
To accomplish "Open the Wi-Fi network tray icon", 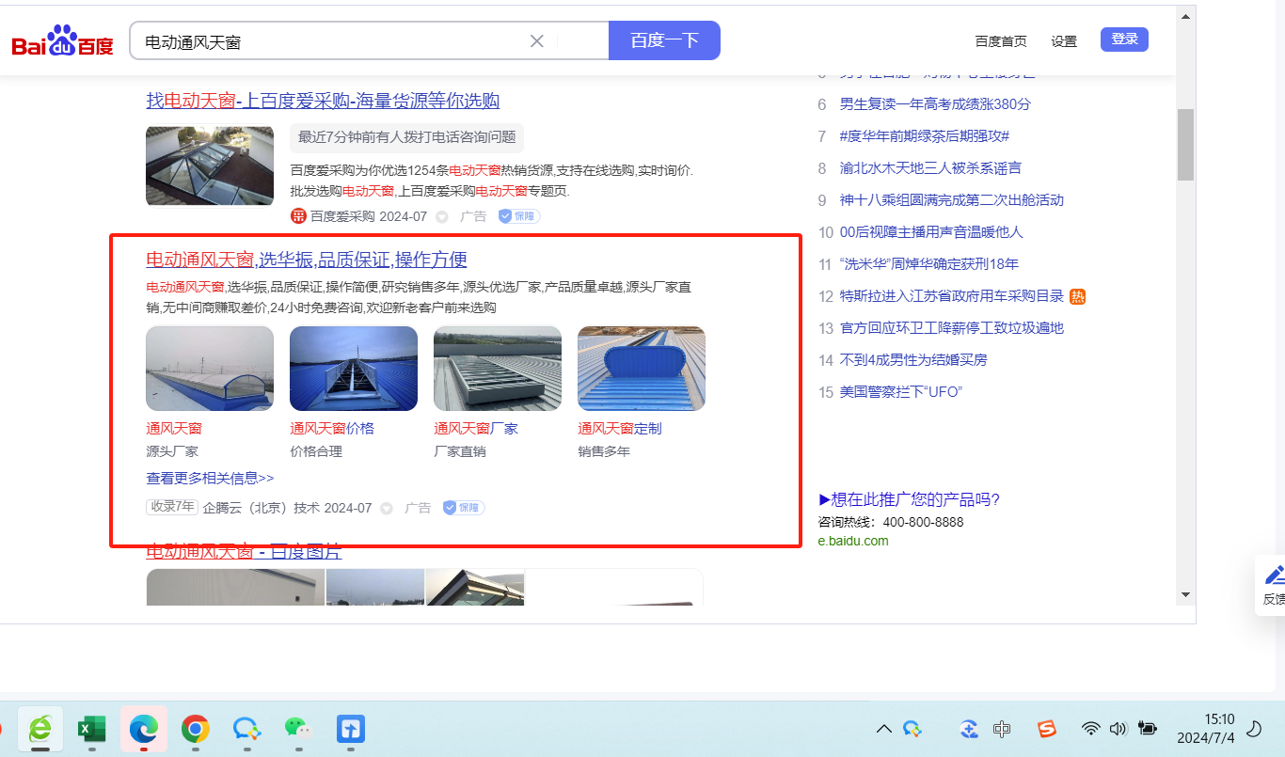I will 1090,729.
